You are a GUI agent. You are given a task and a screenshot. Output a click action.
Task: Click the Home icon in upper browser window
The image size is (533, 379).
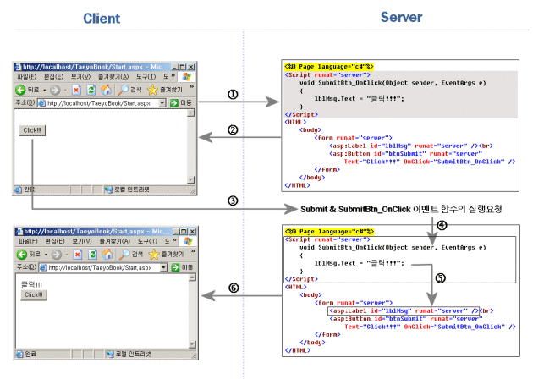point(106,90)
